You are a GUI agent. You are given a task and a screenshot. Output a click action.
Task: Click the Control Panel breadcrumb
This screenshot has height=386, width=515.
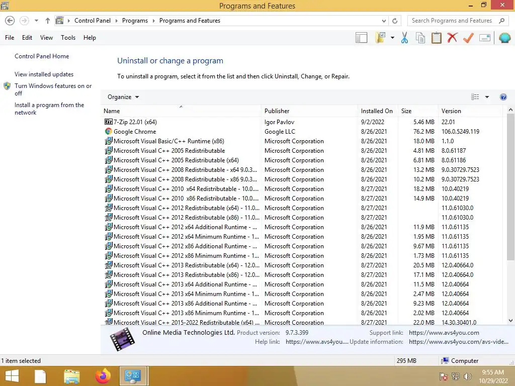pyautogui.click(x=93, y=21)
